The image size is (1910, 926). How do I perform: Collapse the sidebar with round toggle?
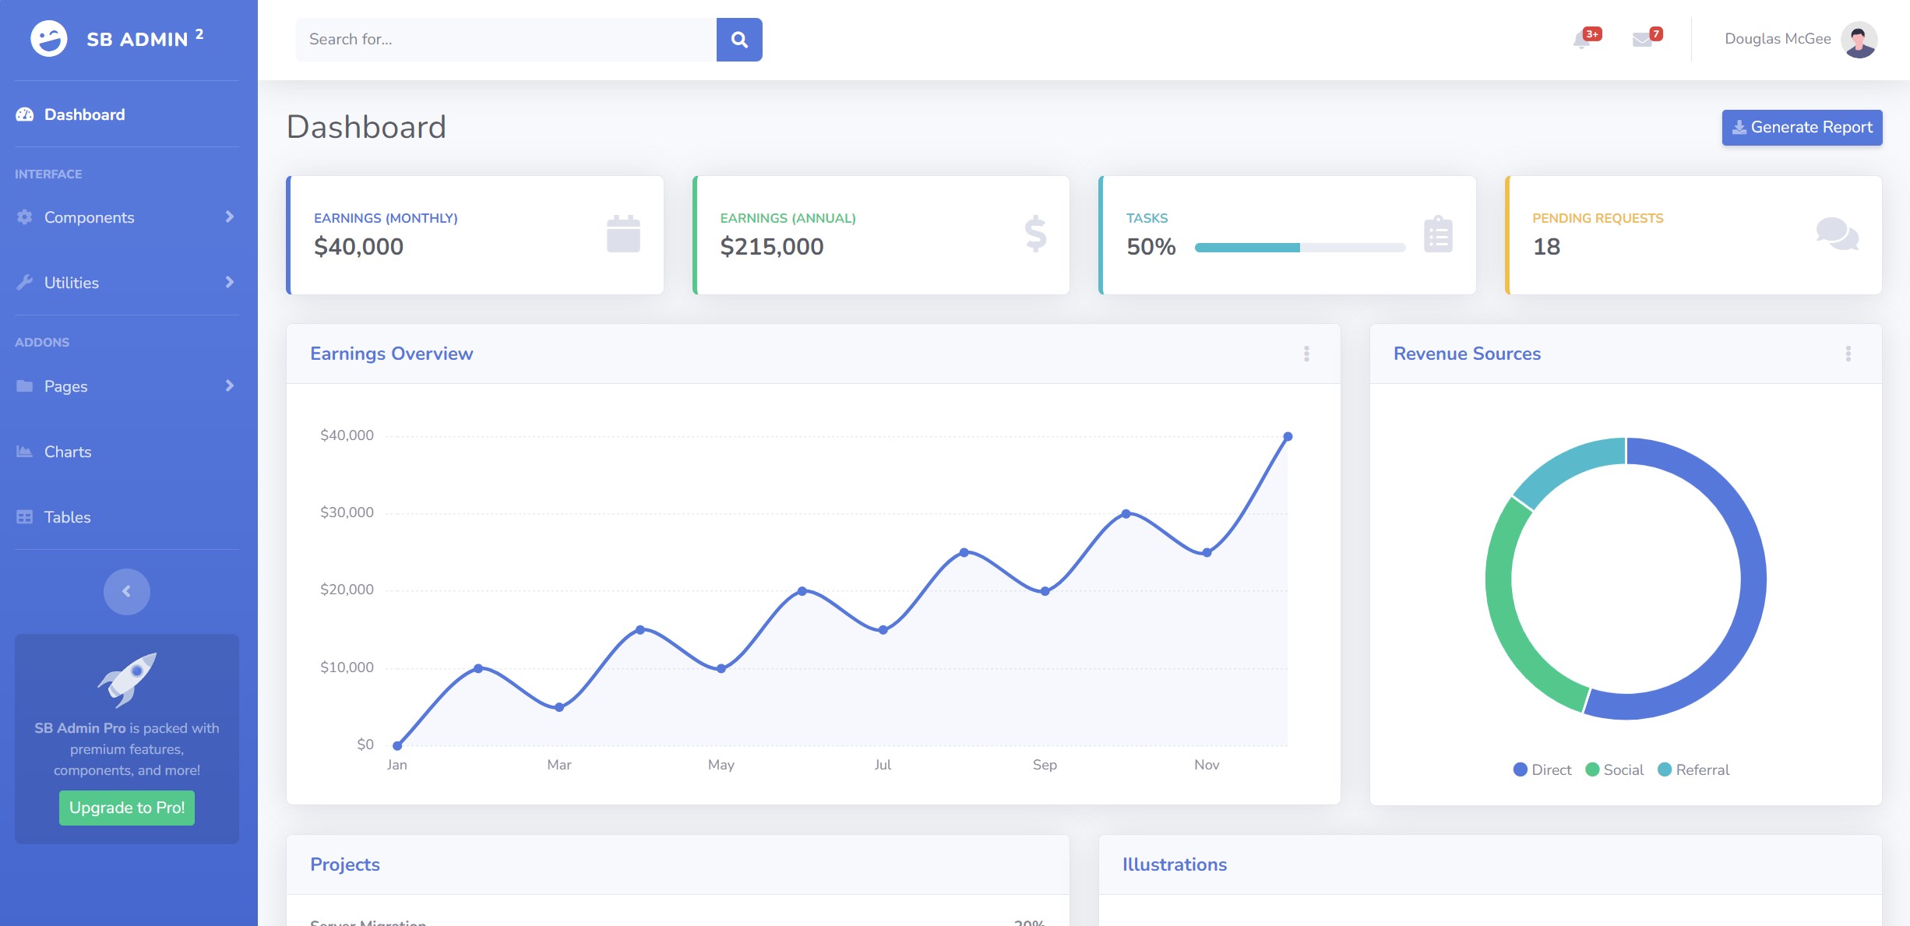(x=126, y=591)
